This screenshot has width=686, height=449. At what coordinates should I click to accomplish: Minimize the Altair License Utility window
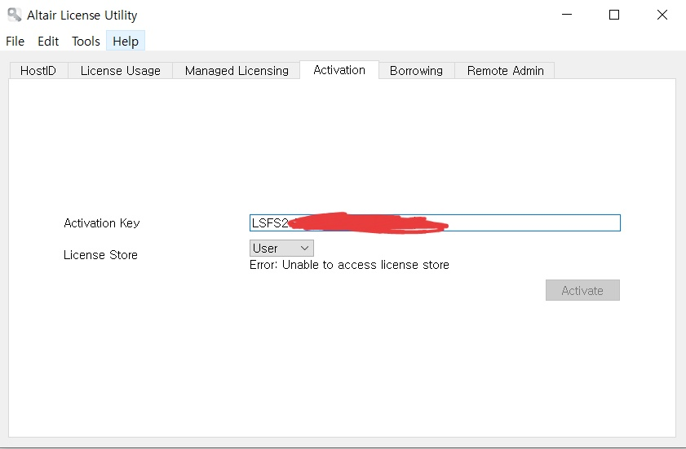(567, 15)
